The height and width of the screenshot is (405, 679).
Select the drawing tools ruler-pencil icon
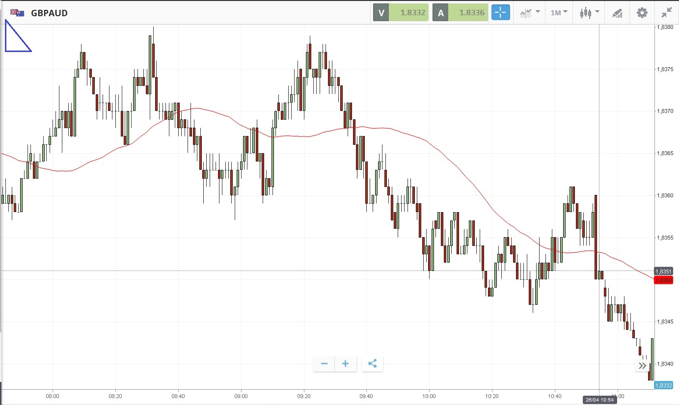(617, 13)
